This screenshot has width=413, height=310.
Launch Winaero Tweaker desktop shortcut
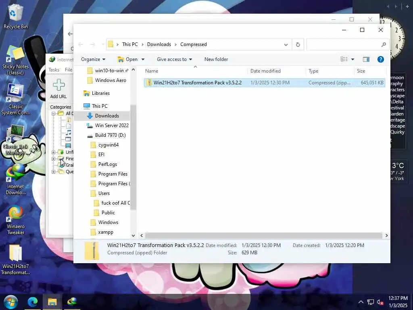click(15, 220)
